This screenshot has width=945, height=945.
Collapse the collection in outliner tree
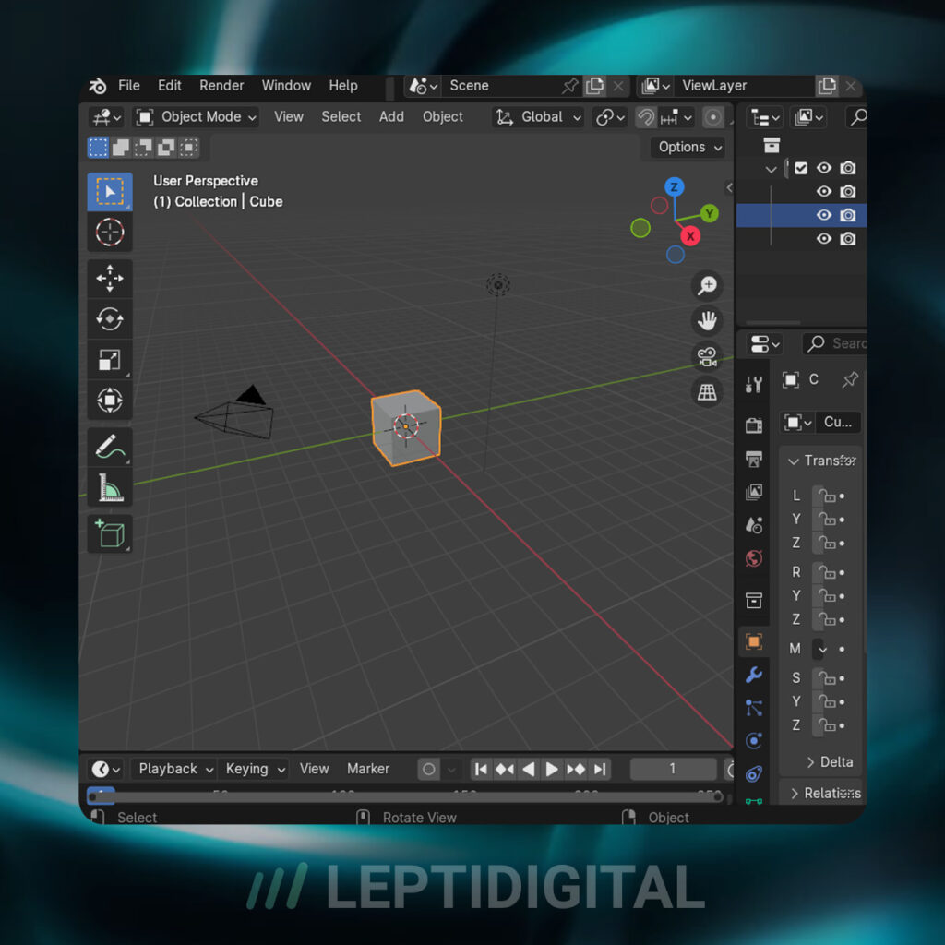771,170
